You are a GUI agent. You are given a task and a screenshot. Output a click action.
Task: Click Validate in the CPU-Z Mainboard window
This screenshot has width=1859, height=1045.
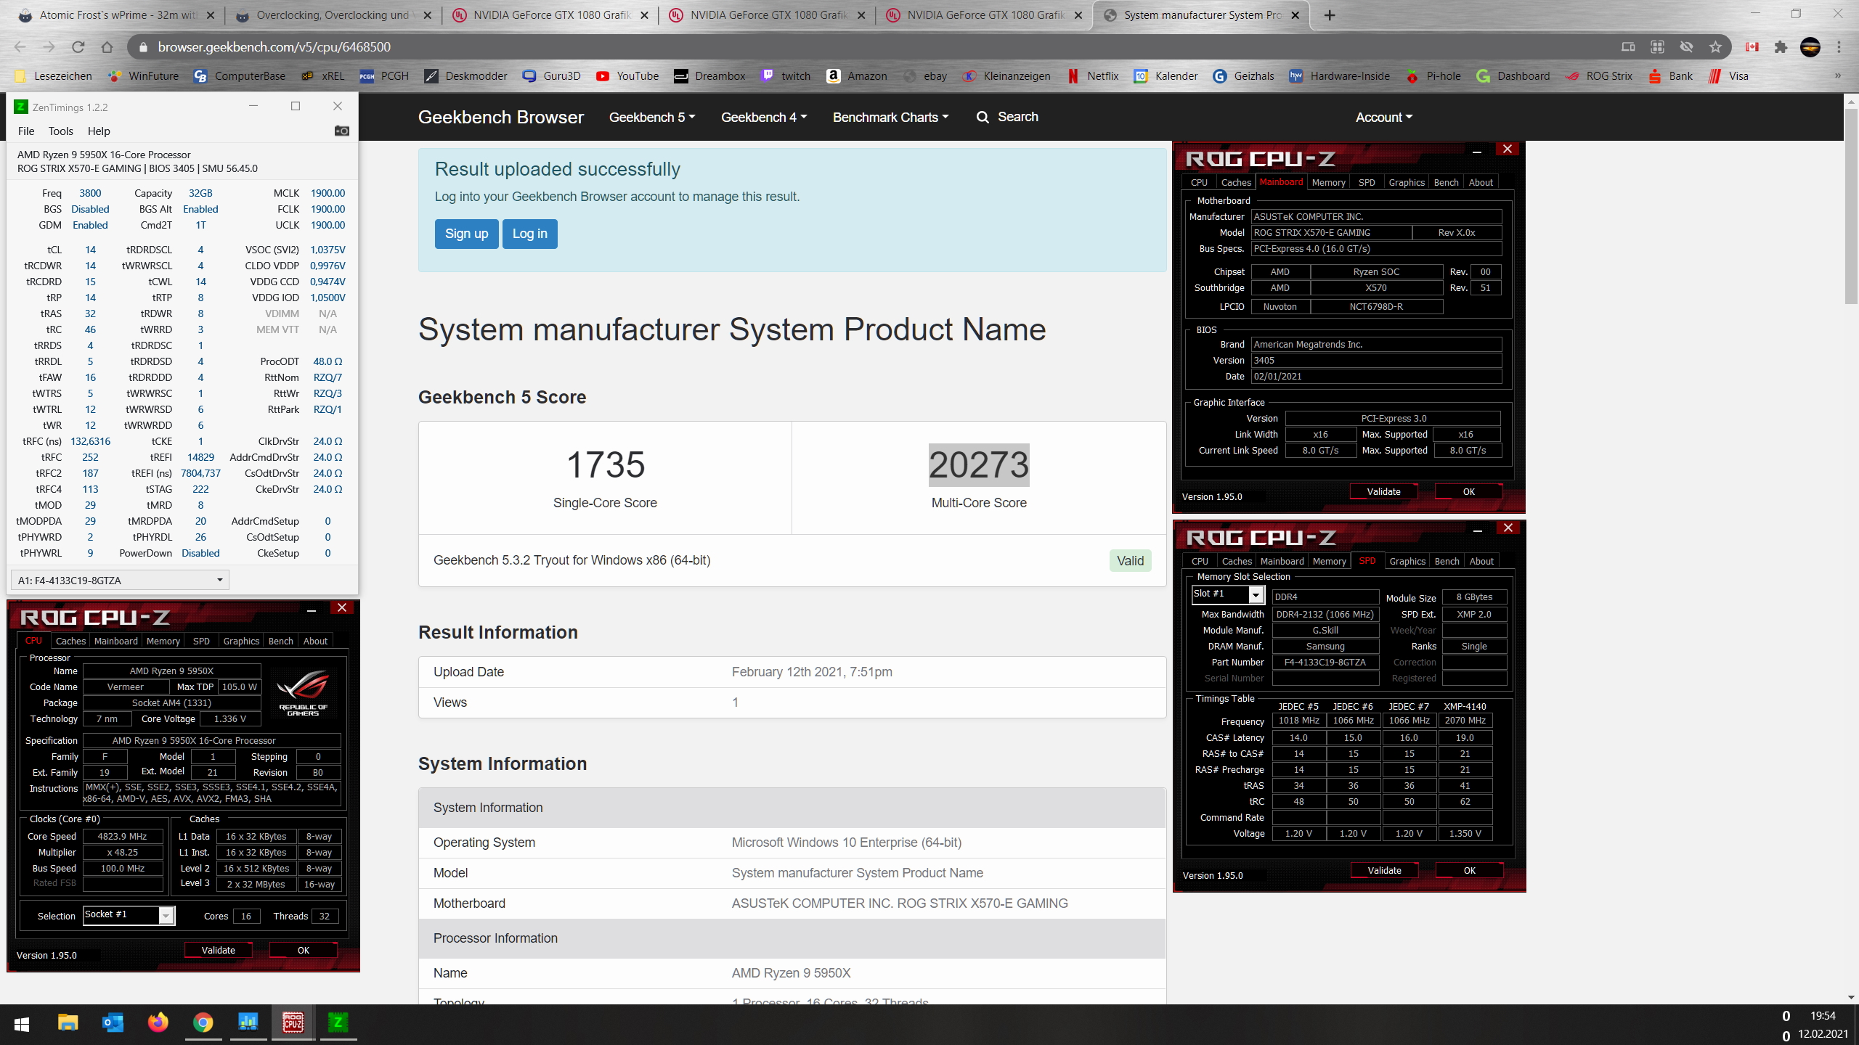click(1383, 491)
